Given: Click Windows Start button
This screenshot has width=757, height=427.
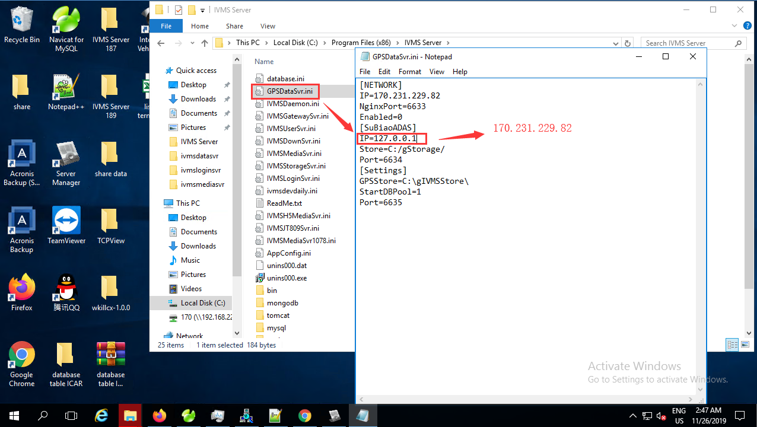Looking at the screenshot, I should click(x=14, y=415).
